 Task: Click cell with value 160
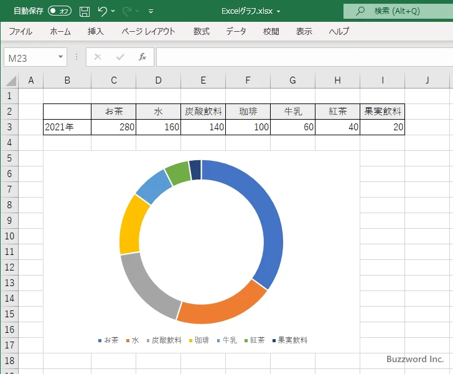tap(158, 127)
